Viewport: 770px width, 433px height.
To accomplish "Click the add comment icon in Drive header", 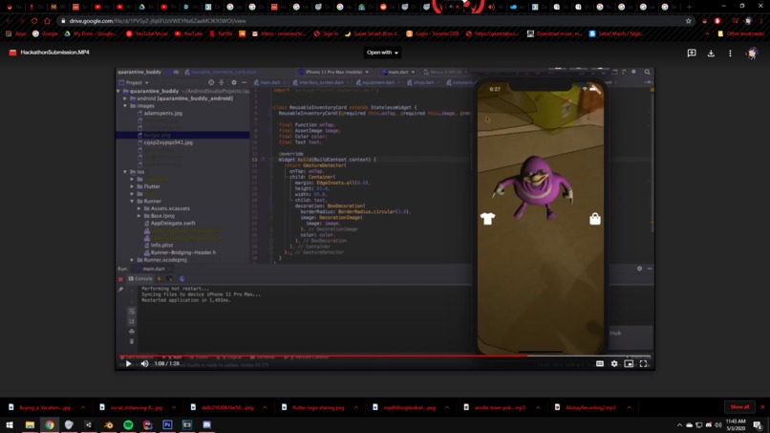I will pos(692,53).
